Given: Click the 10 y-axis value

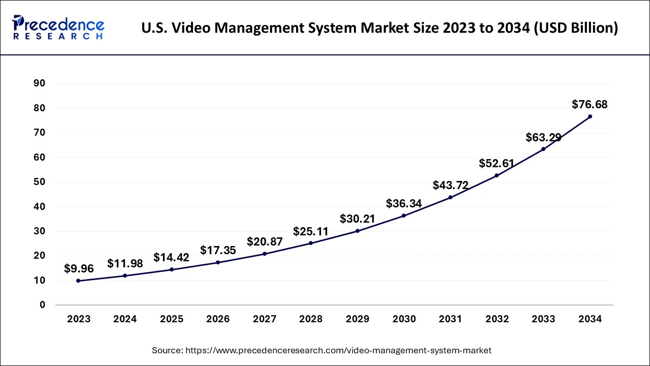Looking at the screenshot, I should tap(40, 281).
